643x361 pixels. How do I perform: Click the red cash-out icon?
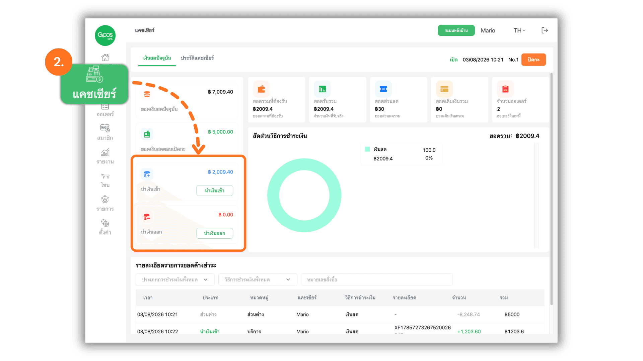click(x=147, y=217)
